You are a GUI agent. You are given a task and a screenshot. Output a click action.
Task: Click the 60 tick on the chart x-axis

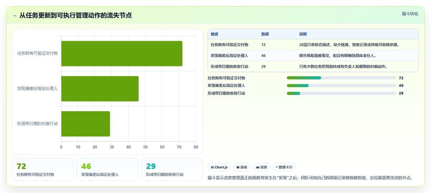pos(162,147)
